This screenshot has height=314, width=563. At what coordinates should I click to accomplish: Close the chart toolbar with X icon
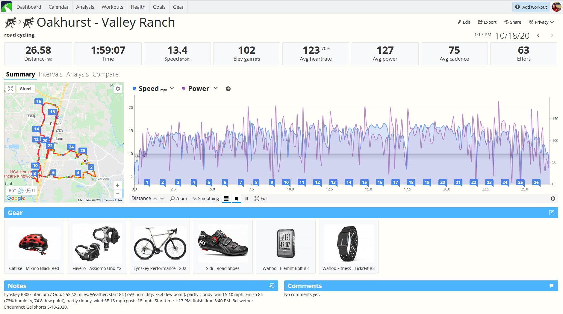point(553,199)
